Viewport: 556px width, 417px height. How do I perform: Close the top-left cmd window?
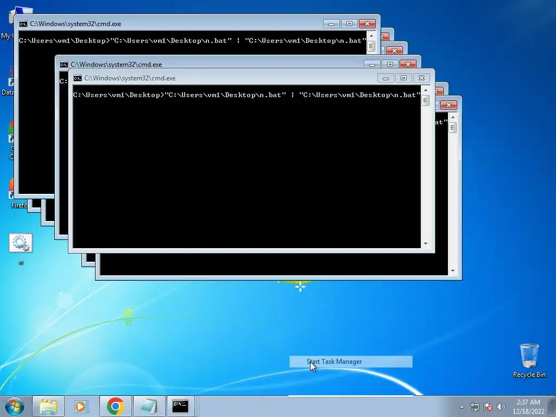368,24
